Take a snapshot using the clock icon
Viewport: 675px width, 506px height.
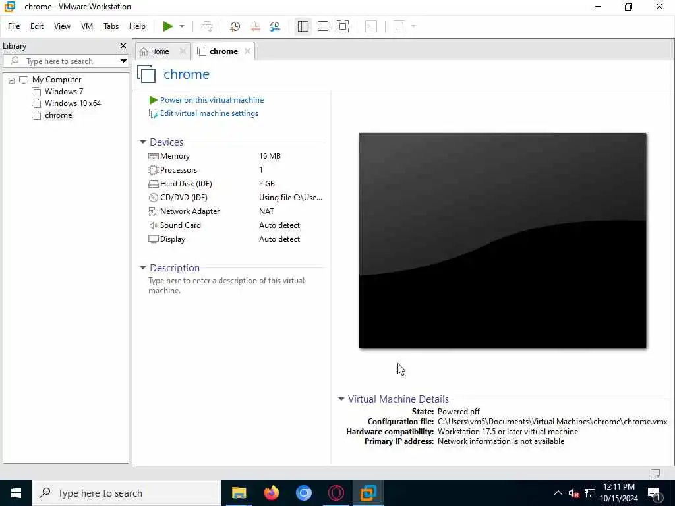pos(235,26)
